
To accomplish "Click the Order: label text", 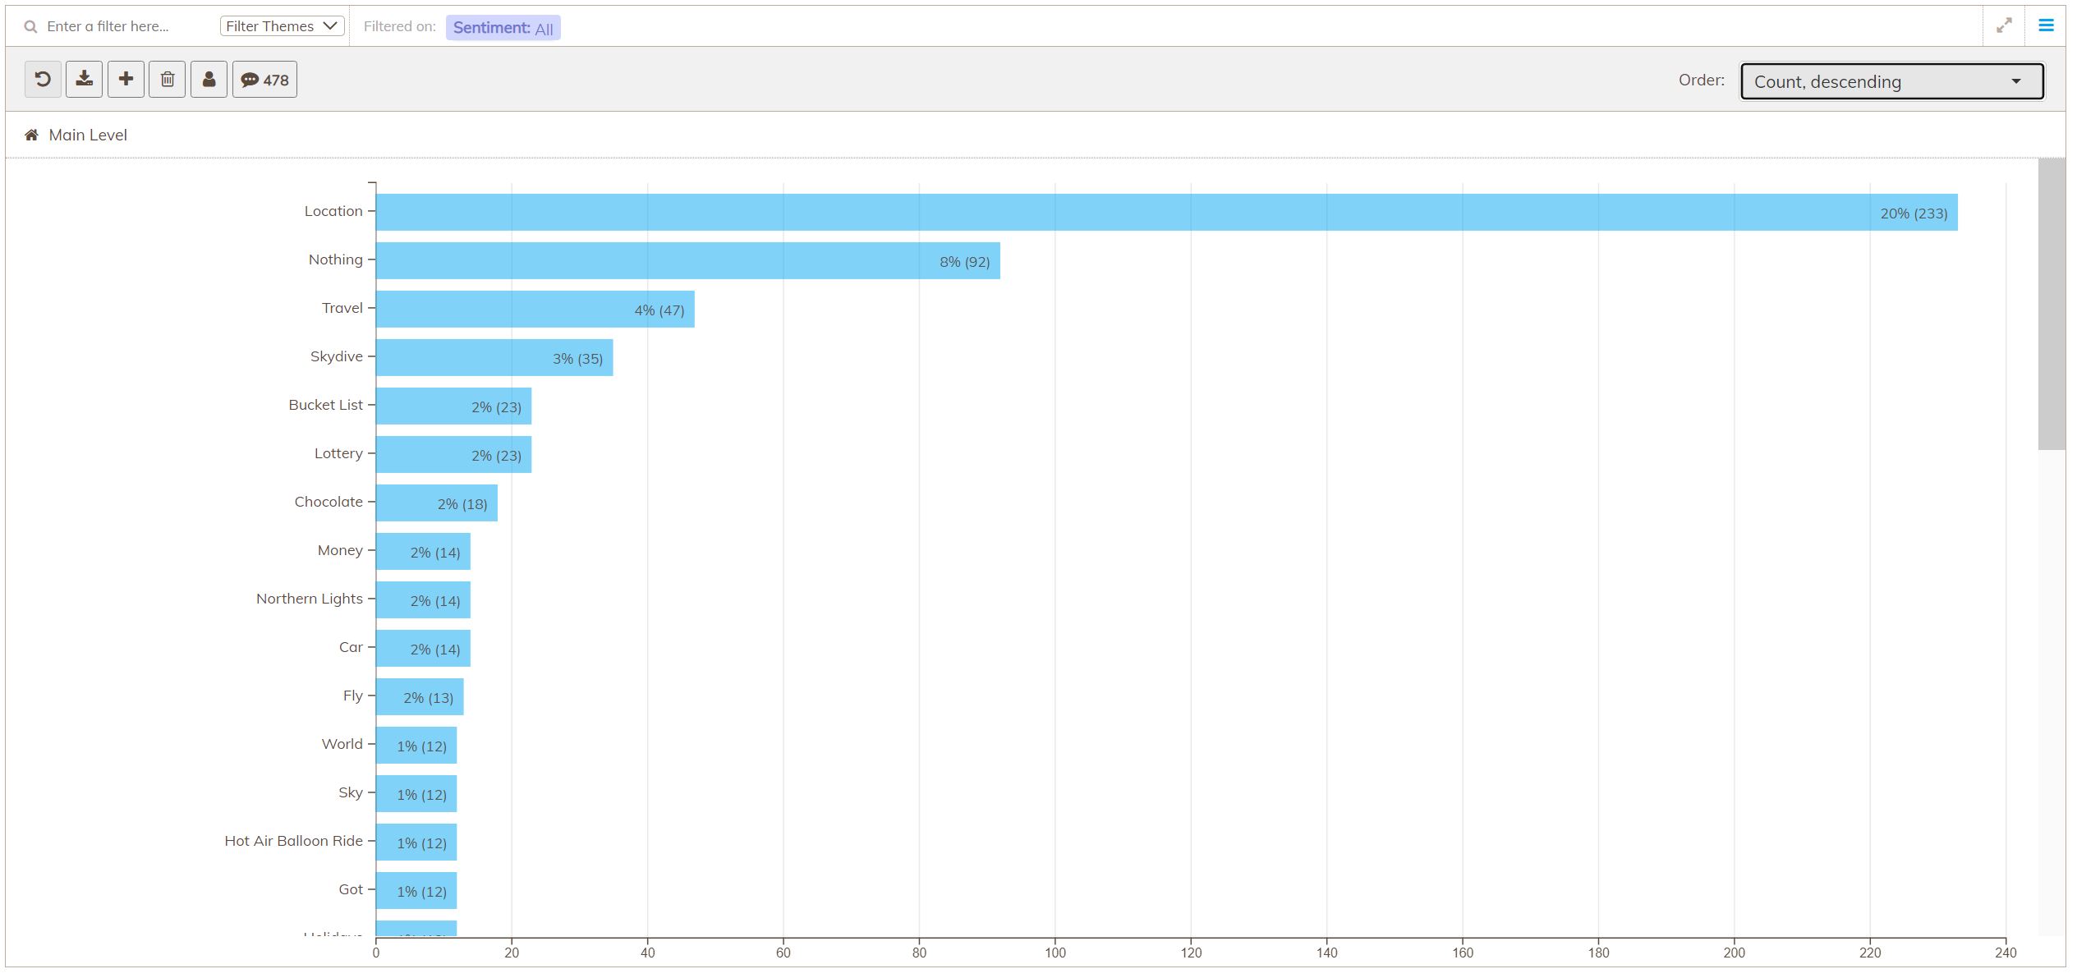I will pyautogui.click(x=1701, y=80).
